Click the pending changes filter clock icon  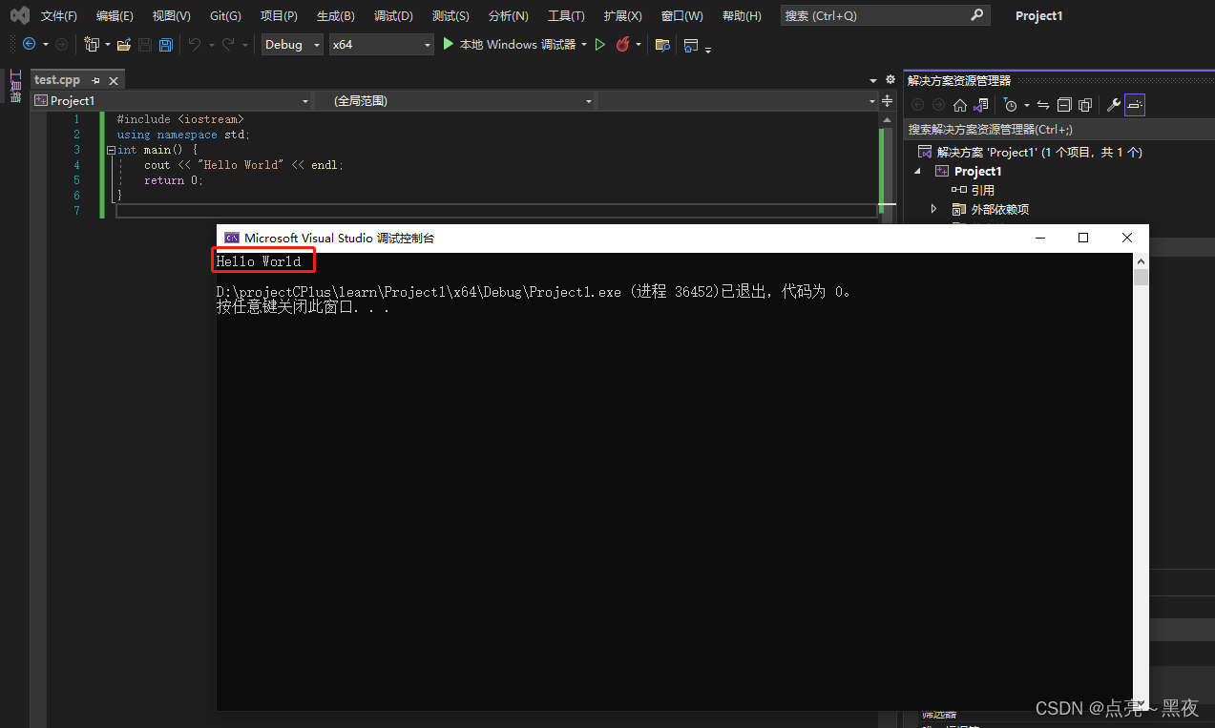click(1011, 105)
